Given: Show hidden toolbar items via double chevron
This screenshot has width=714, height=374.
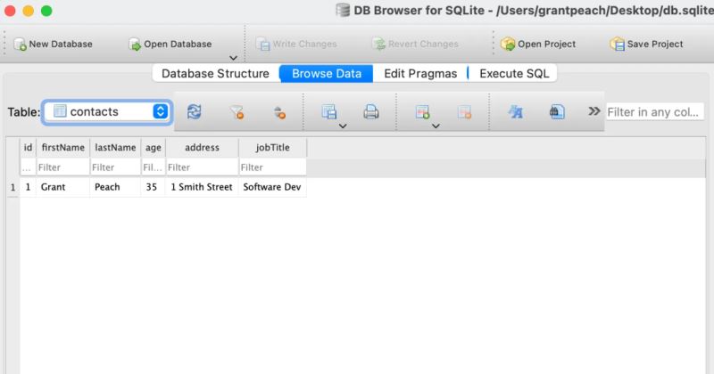Looking at the screenshot, I should click(594, 111).
